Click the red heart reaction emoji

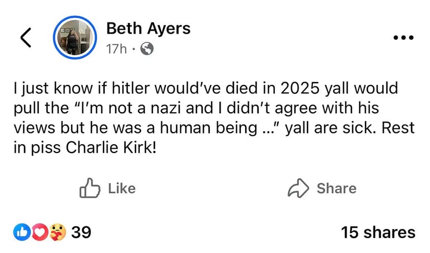[x=39, y=232]
